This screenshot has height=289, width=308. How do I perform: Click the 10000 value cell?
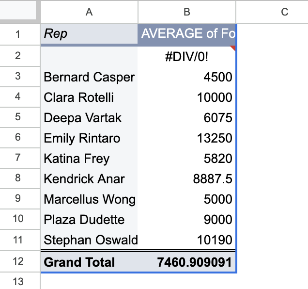pyautogui.click(x=187, y=97)
